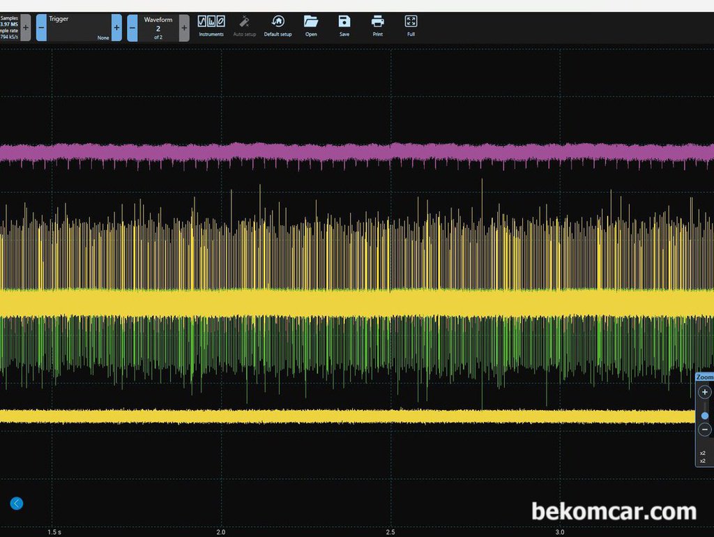Image resolution: width=714 pixels, height=537 pixels.
Task: Zoom out with the Zoom panel minus
Action: pyautogui.click(x=704, y=430)
